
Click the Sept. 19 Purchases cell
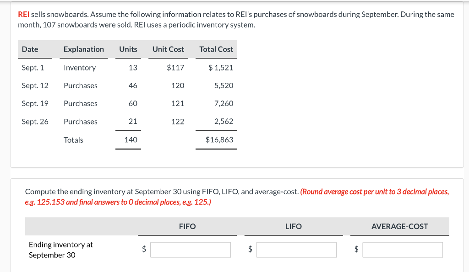pos(81,104)
